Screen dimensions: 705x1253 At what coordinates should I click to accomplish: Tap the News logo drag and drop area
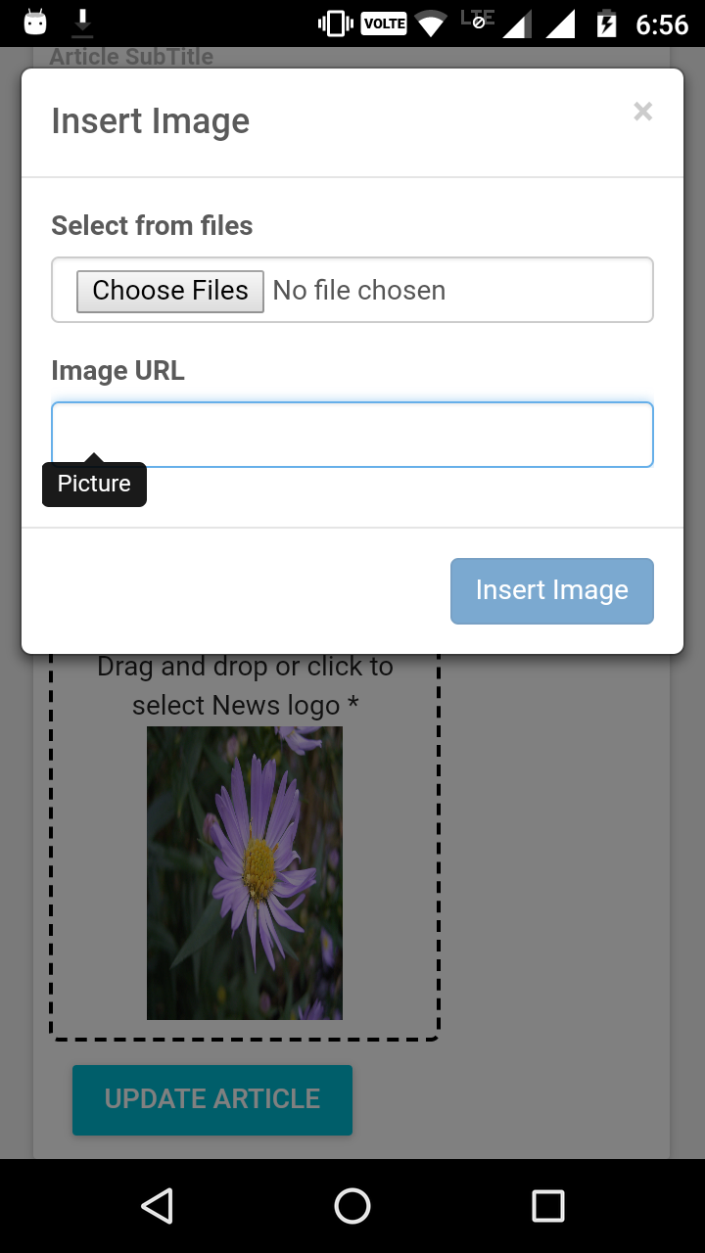coord(245,685)
